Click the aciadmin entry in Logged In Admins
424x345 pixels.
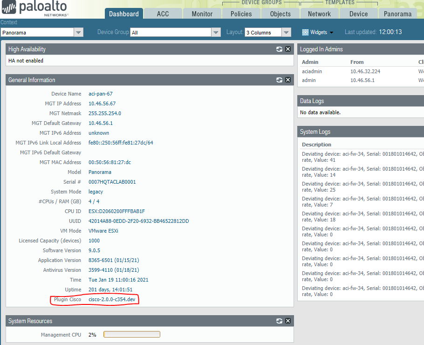[312, 71]
